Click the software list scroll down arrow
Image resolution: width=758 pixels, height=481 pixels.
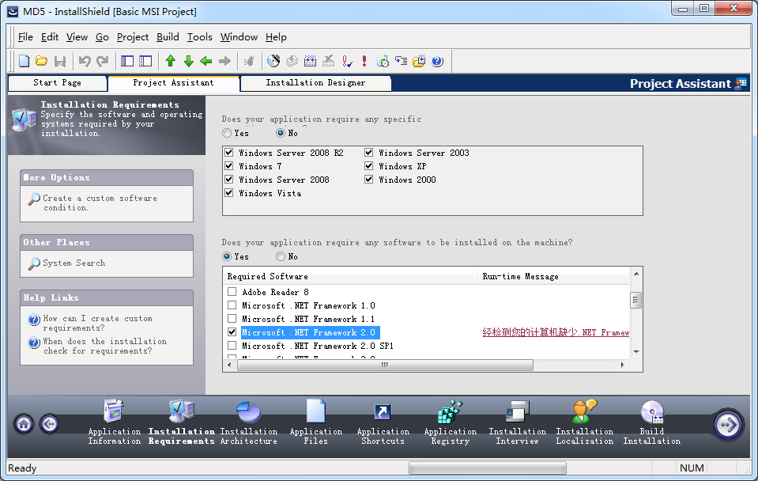636,352
